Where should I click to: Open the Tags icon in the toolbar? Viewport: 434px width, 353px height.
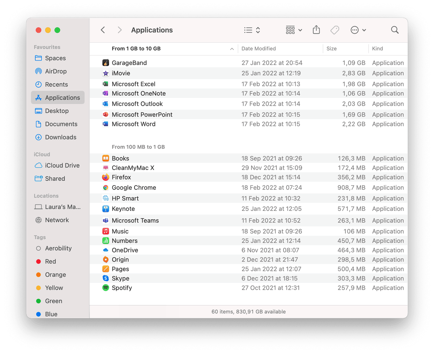(x=335, y=30)
